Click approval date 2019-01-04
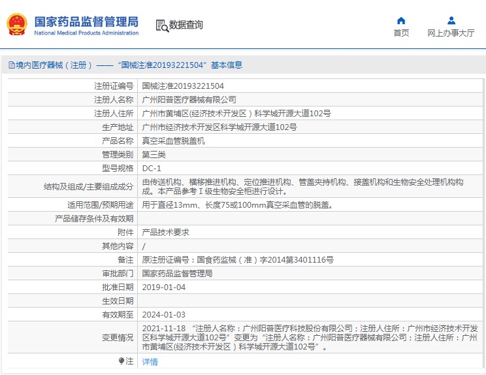The width and height of the screenshot is (486, 375). 164,287
